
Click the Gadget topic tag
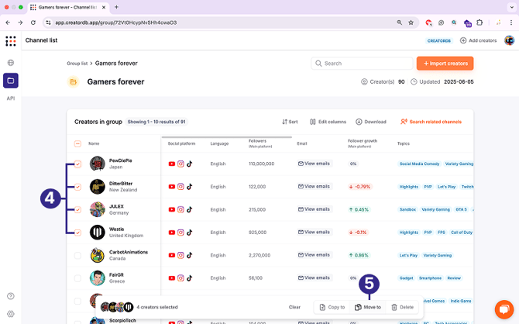(406, 278)
